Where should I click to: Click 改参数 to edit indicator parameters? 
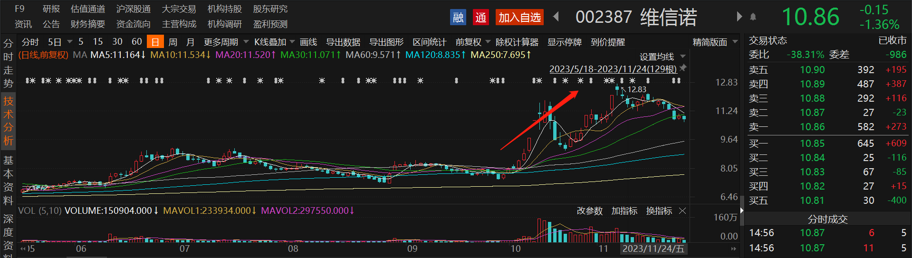tap(590, 210)
